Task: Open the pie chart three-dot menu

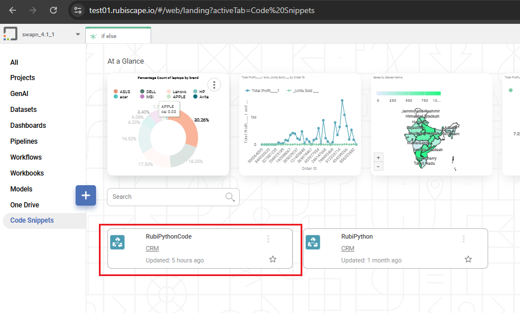Action: pyautogui.click(x=214, y=85)
